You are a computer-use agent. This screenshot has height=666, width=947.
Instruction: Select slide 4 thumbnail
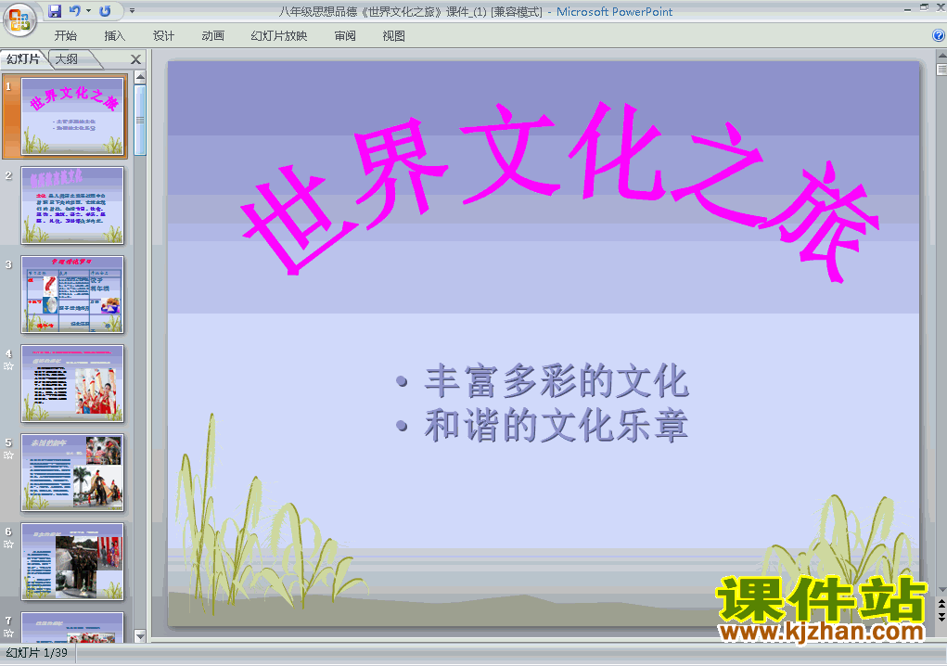[x=72, y=383]
